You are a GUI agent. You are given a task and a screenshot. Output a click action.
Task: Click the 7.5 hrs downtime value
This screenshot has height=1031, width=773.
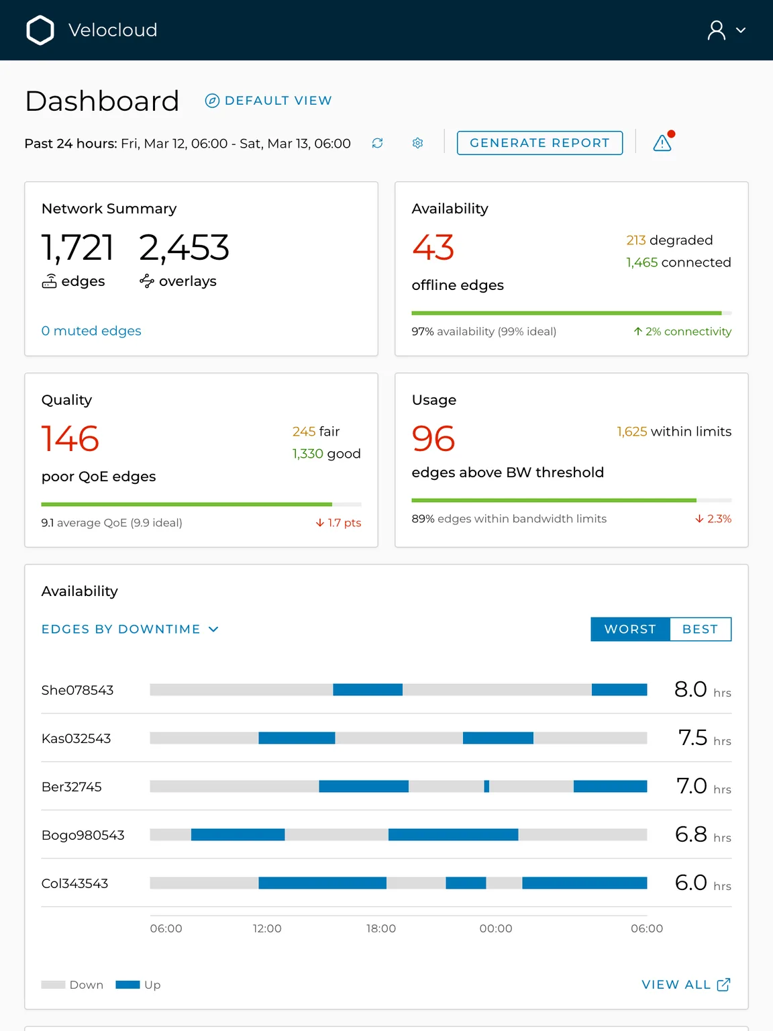pos(705,738)
